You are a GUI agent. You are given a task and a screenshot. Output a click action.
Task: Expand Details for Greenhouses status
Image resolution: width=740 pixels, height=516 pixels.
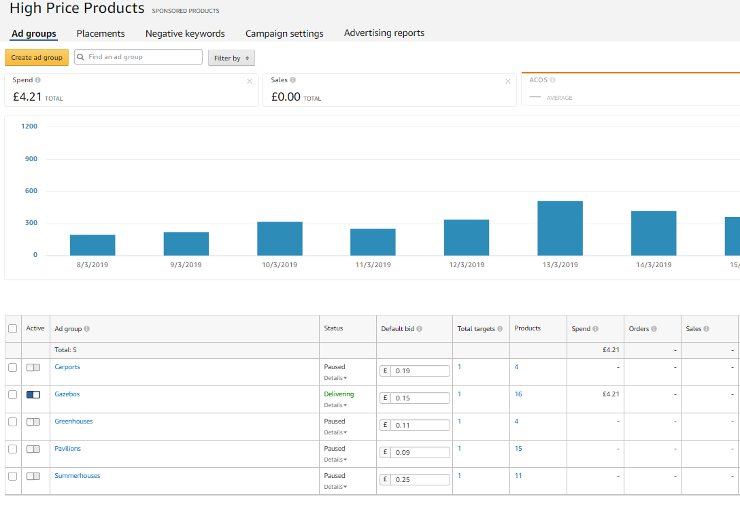[335, 432]
